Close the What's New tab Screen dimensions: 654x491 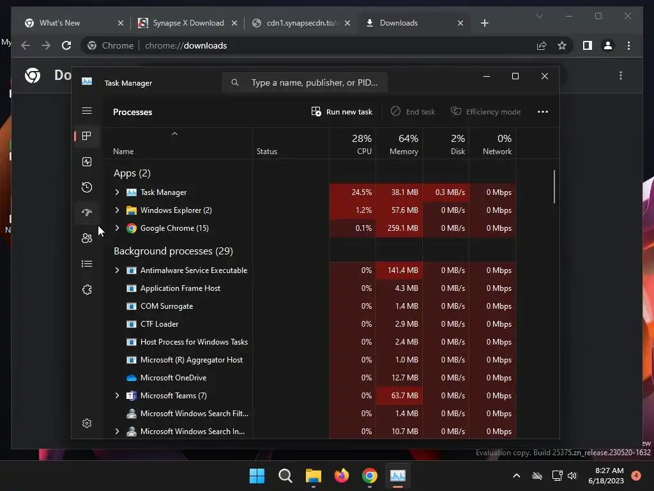[x=121, y=23]
